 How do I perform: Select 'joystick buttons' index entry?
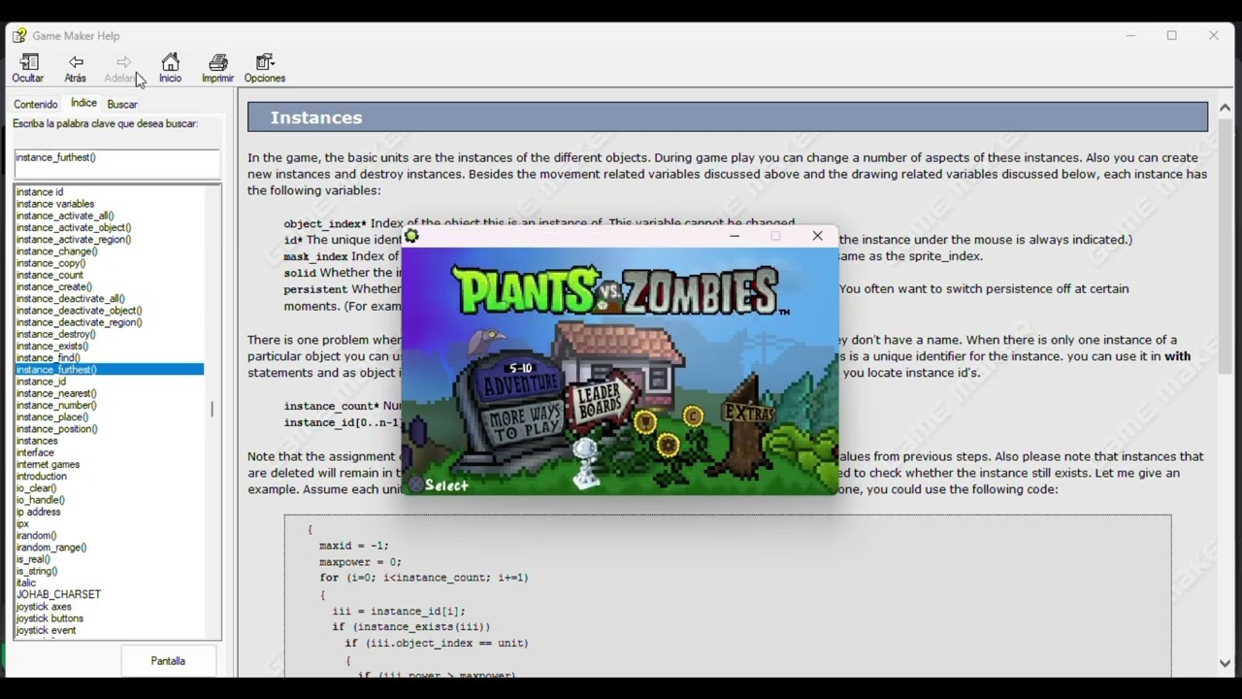pos(49,617)
